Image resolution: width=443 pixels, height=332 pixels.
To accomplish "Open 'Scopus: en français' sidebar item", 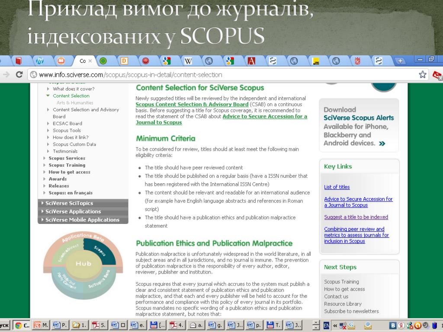I will (x=71, y=193).
